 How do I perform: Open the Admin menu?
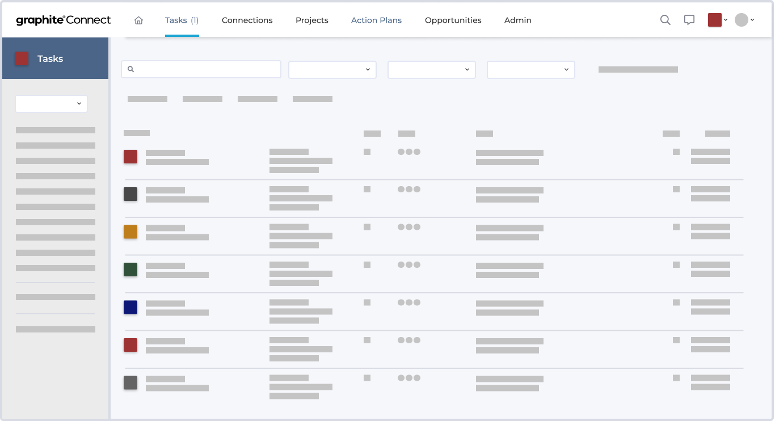tap(517, 20)
